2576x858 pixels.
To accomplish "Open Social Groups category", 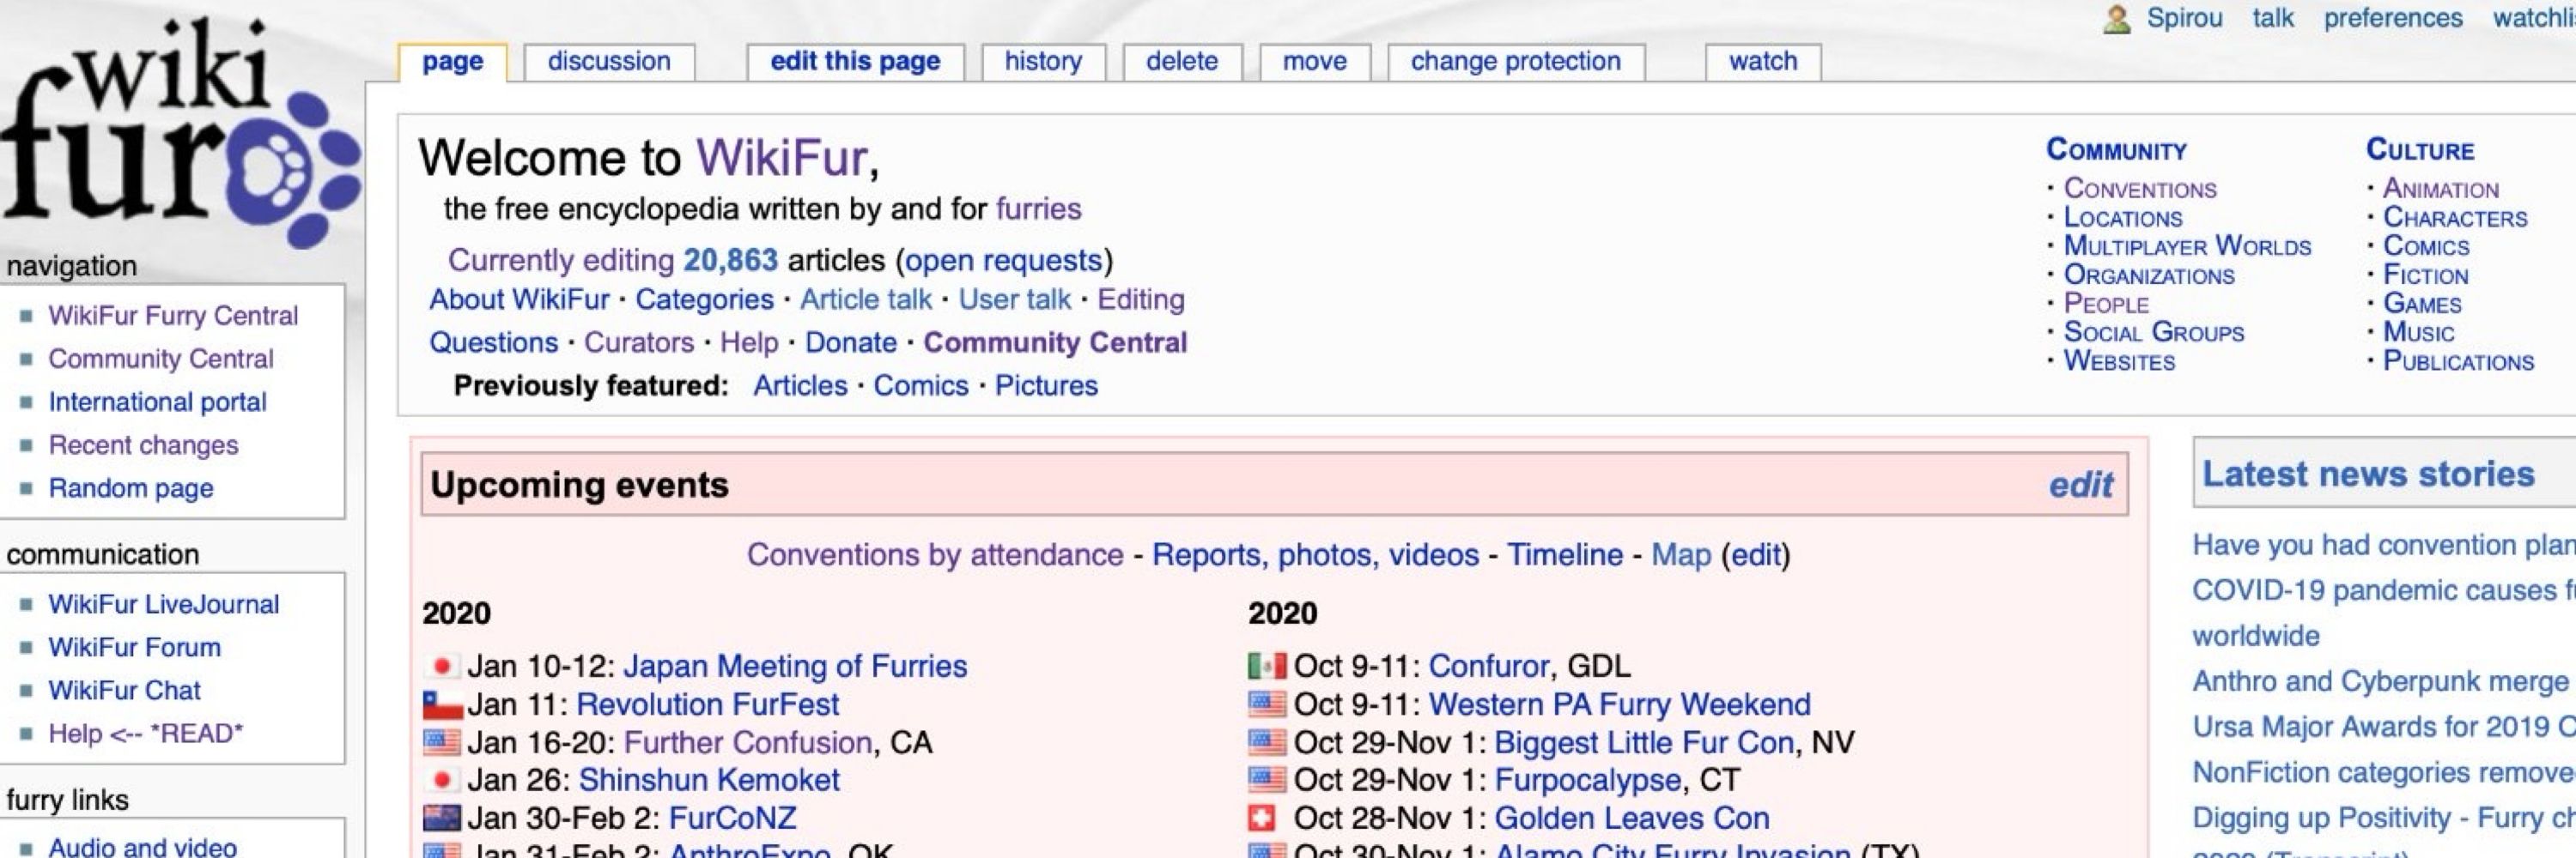I will click(x=2154, y=331).
